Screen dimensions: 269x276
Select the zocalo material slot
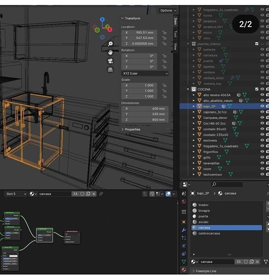coord(227,222)
